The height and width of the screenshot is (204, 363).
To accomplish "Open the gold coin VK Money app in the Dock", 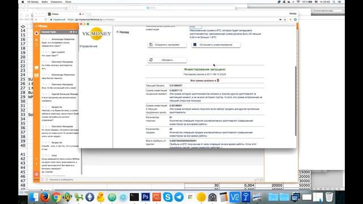I will tap(201, 197).
